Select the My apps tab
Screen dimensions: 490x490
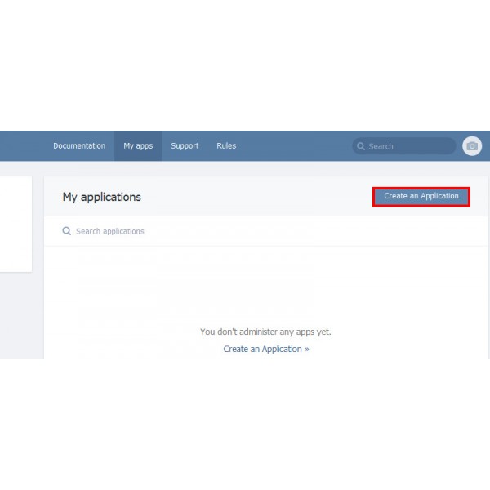point(138,146)
